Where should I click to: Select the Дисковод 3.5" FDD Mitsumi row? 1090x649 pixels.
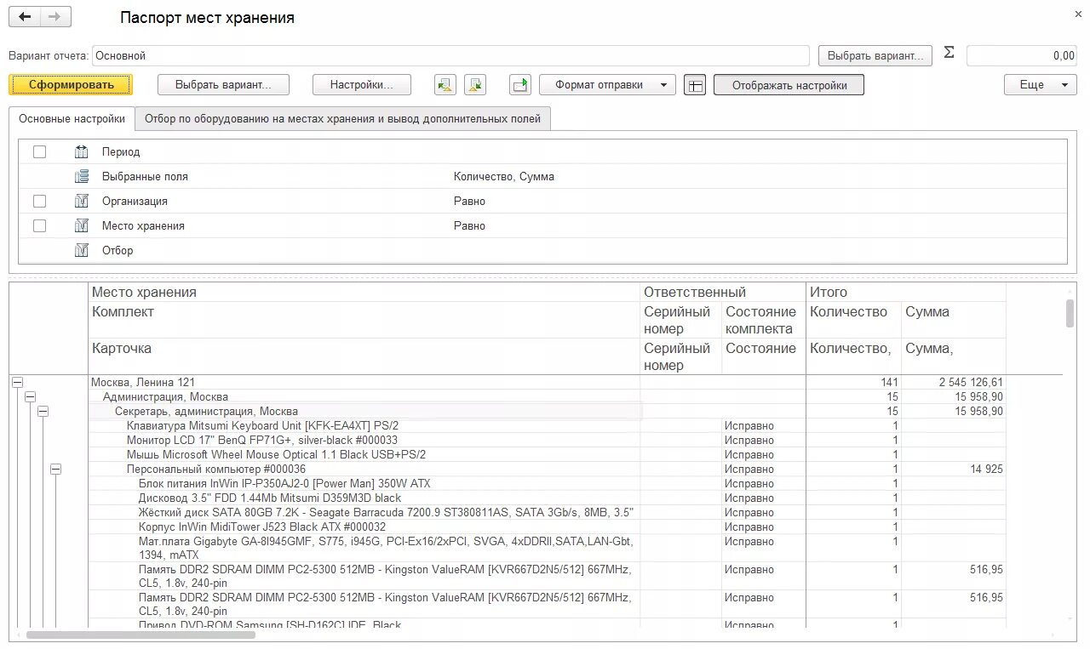pyautogui.click(x=270, y=498)
